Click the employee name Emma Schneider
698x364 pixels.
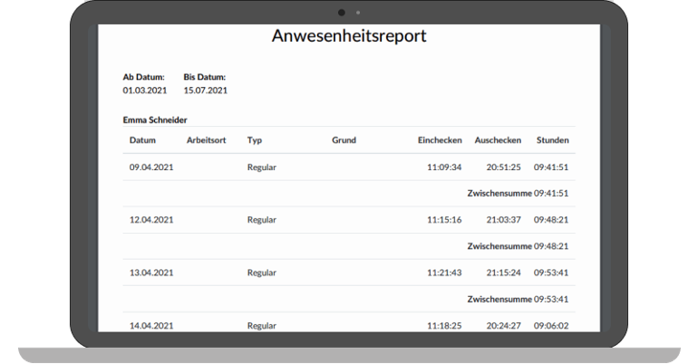click(x=155, y=120)
